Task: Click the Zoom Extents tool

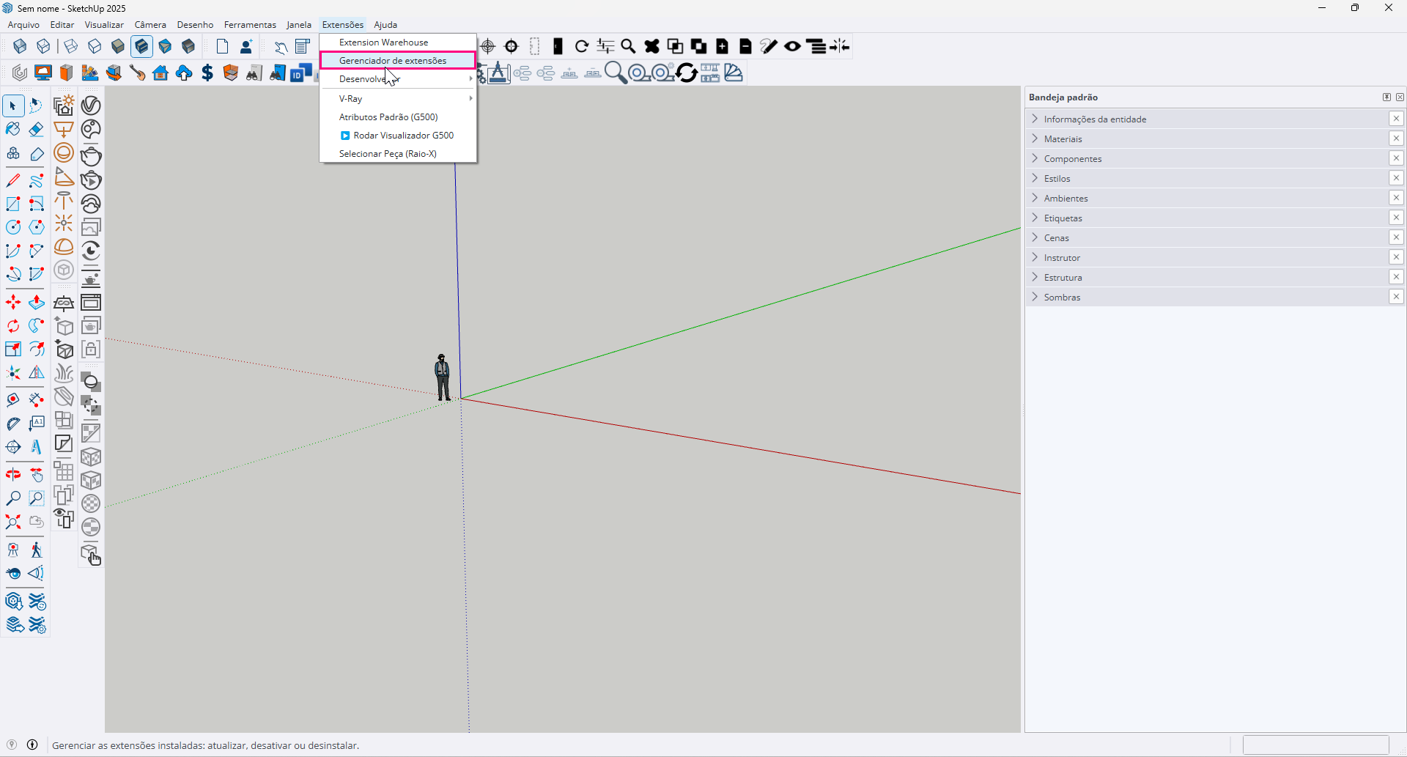Action: coord(13,522)
